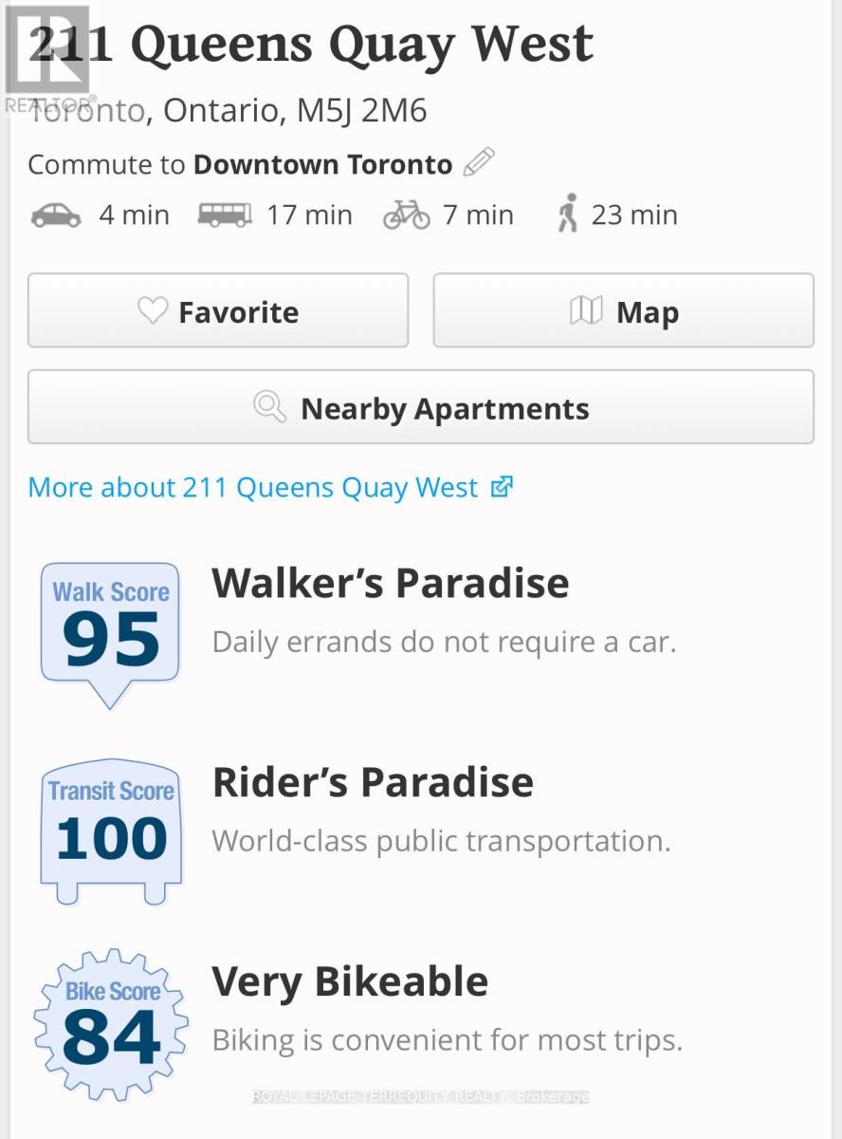The height and width of the screenshot is (1139, 842).
Task: Click the walking person commute icon
Action: (568, 214)
